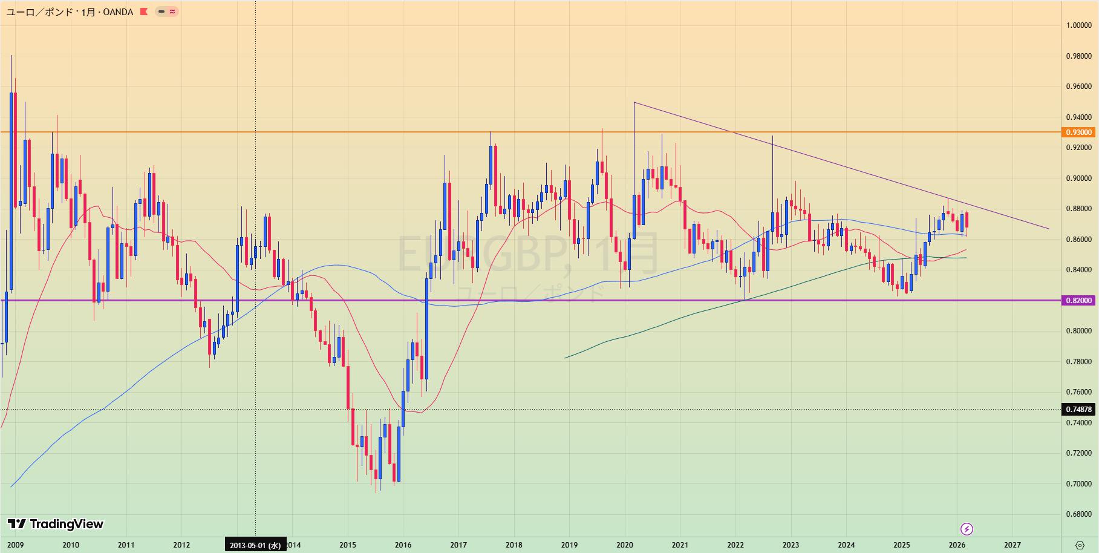This screenshot has width=1099, height=553.
Task: Select the green long-term moving average line
Action: click(x=665, y=323)
